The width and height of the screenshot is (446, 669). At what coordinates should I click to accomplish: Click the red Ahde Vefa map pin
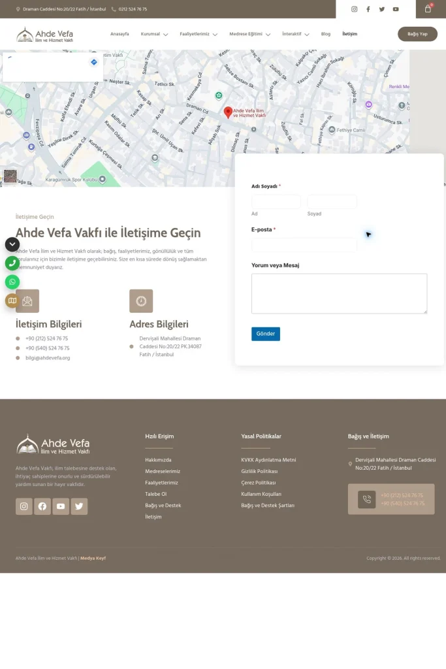[x=228, y=112]
